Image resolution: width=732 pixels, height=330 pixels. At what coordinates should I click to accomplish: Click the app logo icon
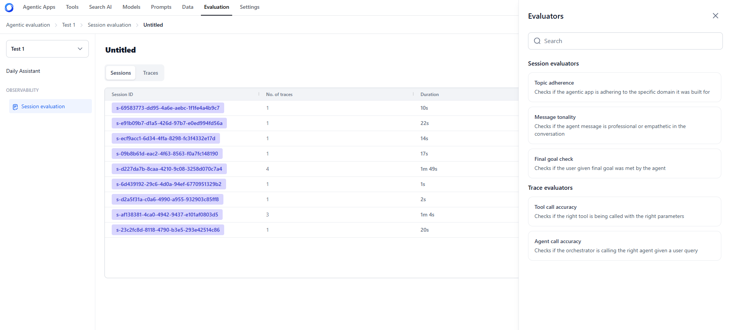coord(9,7)
